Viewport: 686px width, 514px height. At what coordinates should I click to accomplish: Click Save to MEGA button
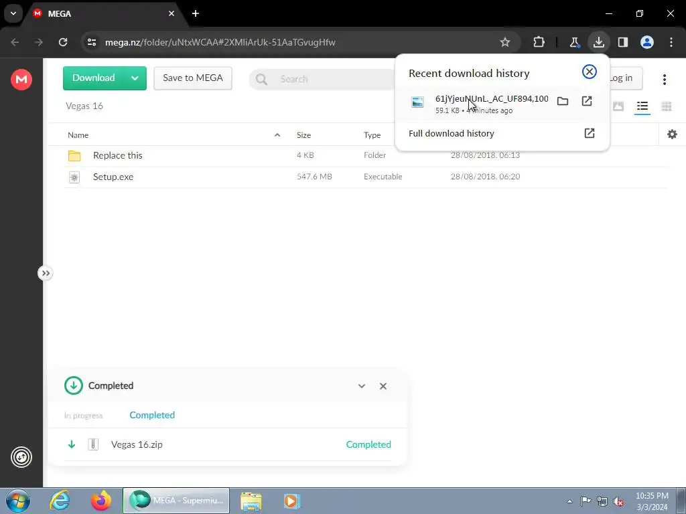(x=193, y=78)
